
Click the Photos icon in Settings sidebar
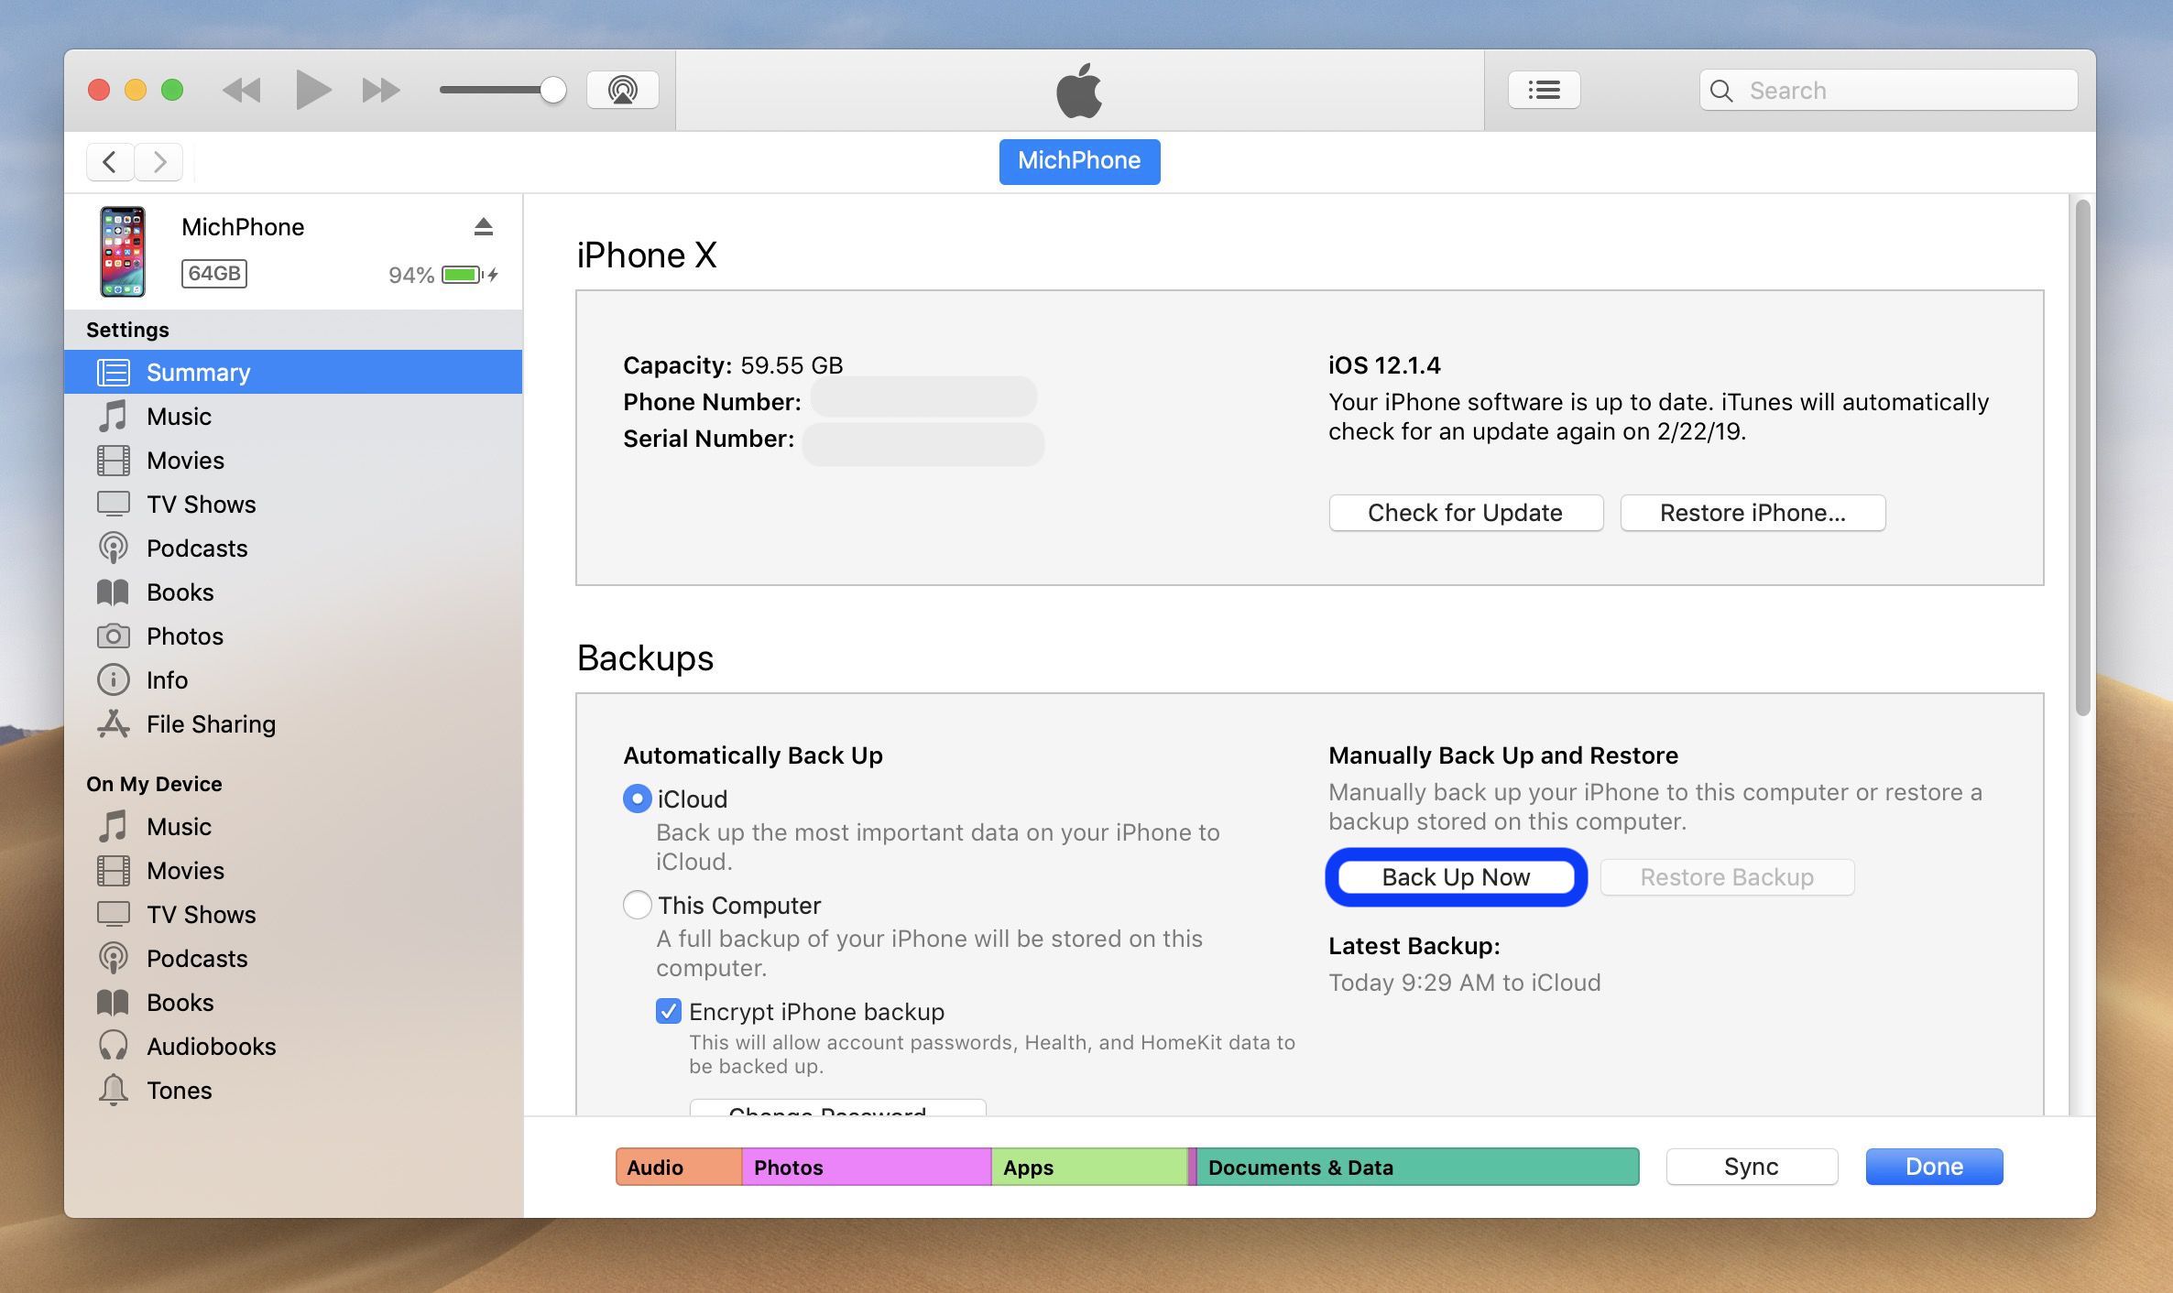coord(115,635)
